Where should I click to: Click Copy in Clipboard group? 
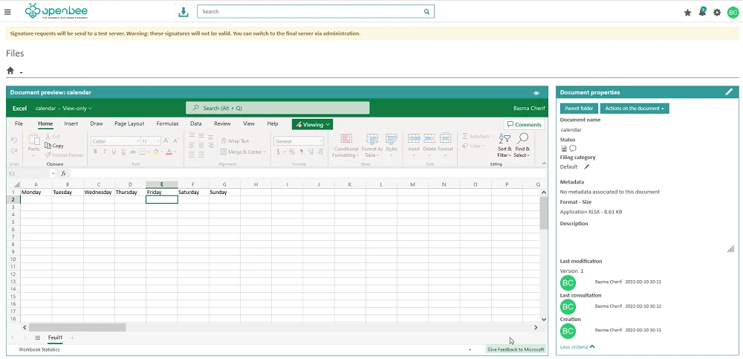coord(54,146)
